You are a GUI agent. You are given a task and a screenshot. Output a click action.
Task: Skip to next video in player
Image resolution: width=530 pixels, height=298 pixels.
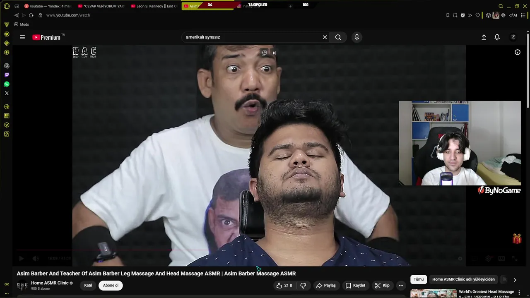pos(274,53)
